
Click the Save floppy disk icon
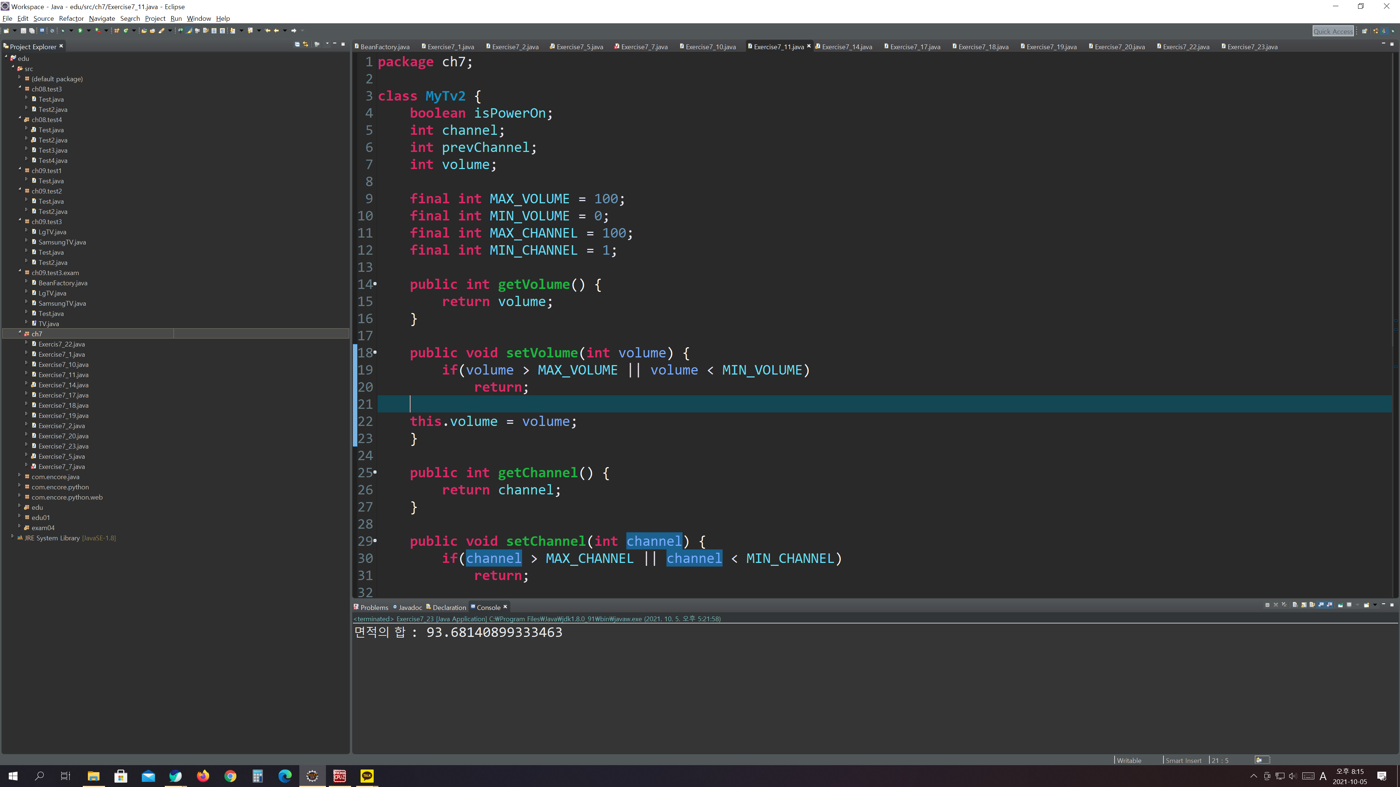pos(23,30)
